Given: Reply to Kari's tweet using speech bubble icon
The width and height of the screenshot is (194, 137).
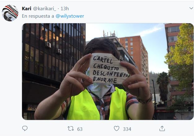Looking at the screenshot, I should tap(25, 128).
